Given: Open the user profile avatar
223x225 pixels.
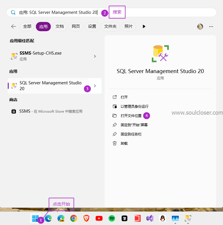Looking at the screenshot, I should pyautogui.click(x=200, y=27).
